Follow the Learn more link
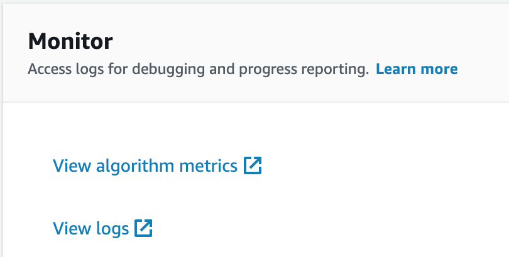The image size is (509, 257). [x=417, y=69]
